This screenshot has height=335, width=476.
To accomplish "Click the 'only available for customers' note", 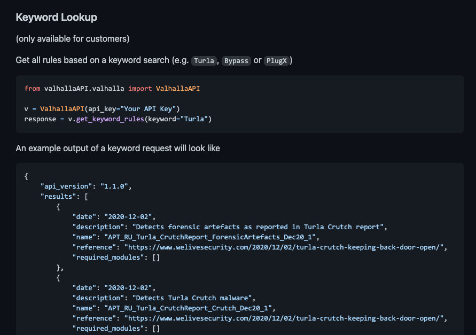I will coord(72,38).
